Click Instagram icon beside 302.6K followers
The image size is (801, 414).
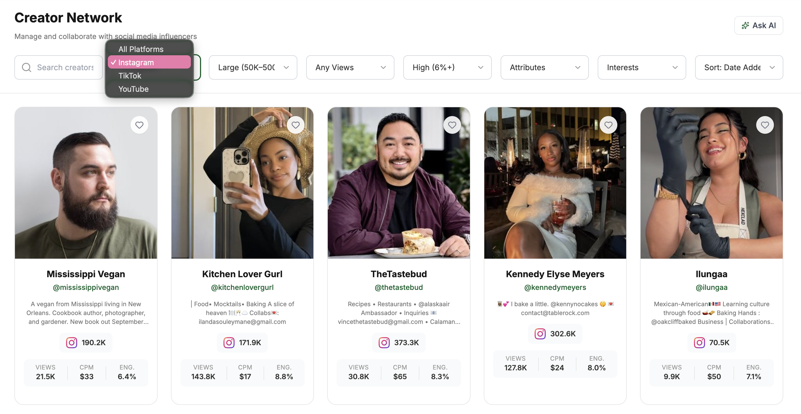point(540,334)
